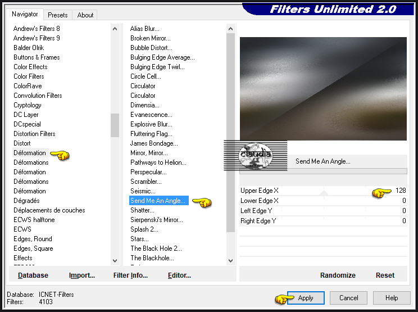418x312 pixels.
Task: Select the Effects category
Action: coord(23,258)
